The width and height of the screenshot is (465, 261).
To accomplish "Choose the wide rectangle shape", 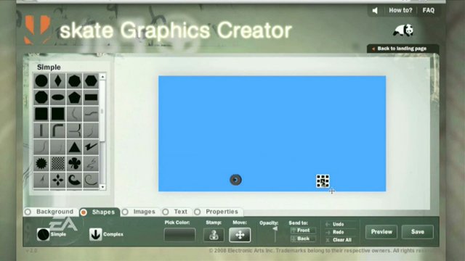I will click(x=91, y=97).
